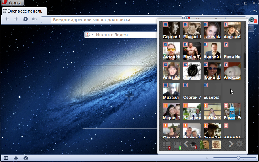This screenshot has height=162, width=259.
Task: Click the key password manager icon
Action: [x=34, y=19]
